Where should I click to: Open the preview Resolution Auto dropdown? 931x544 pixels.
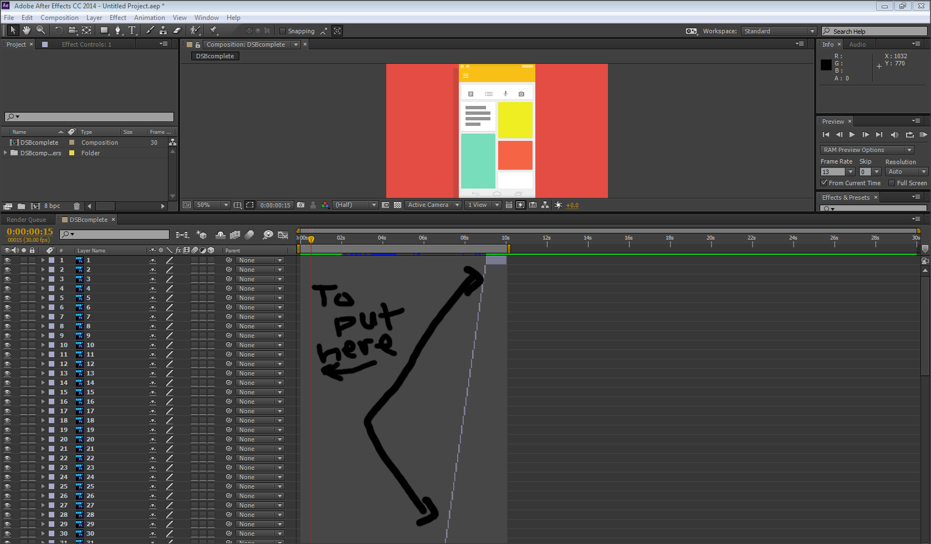tap(907, 172)
